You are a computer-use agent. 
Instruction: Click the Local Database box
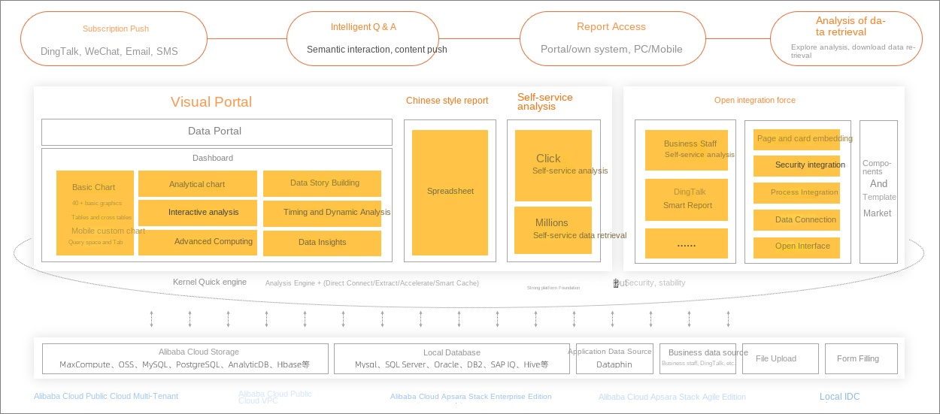pos(452,358)
